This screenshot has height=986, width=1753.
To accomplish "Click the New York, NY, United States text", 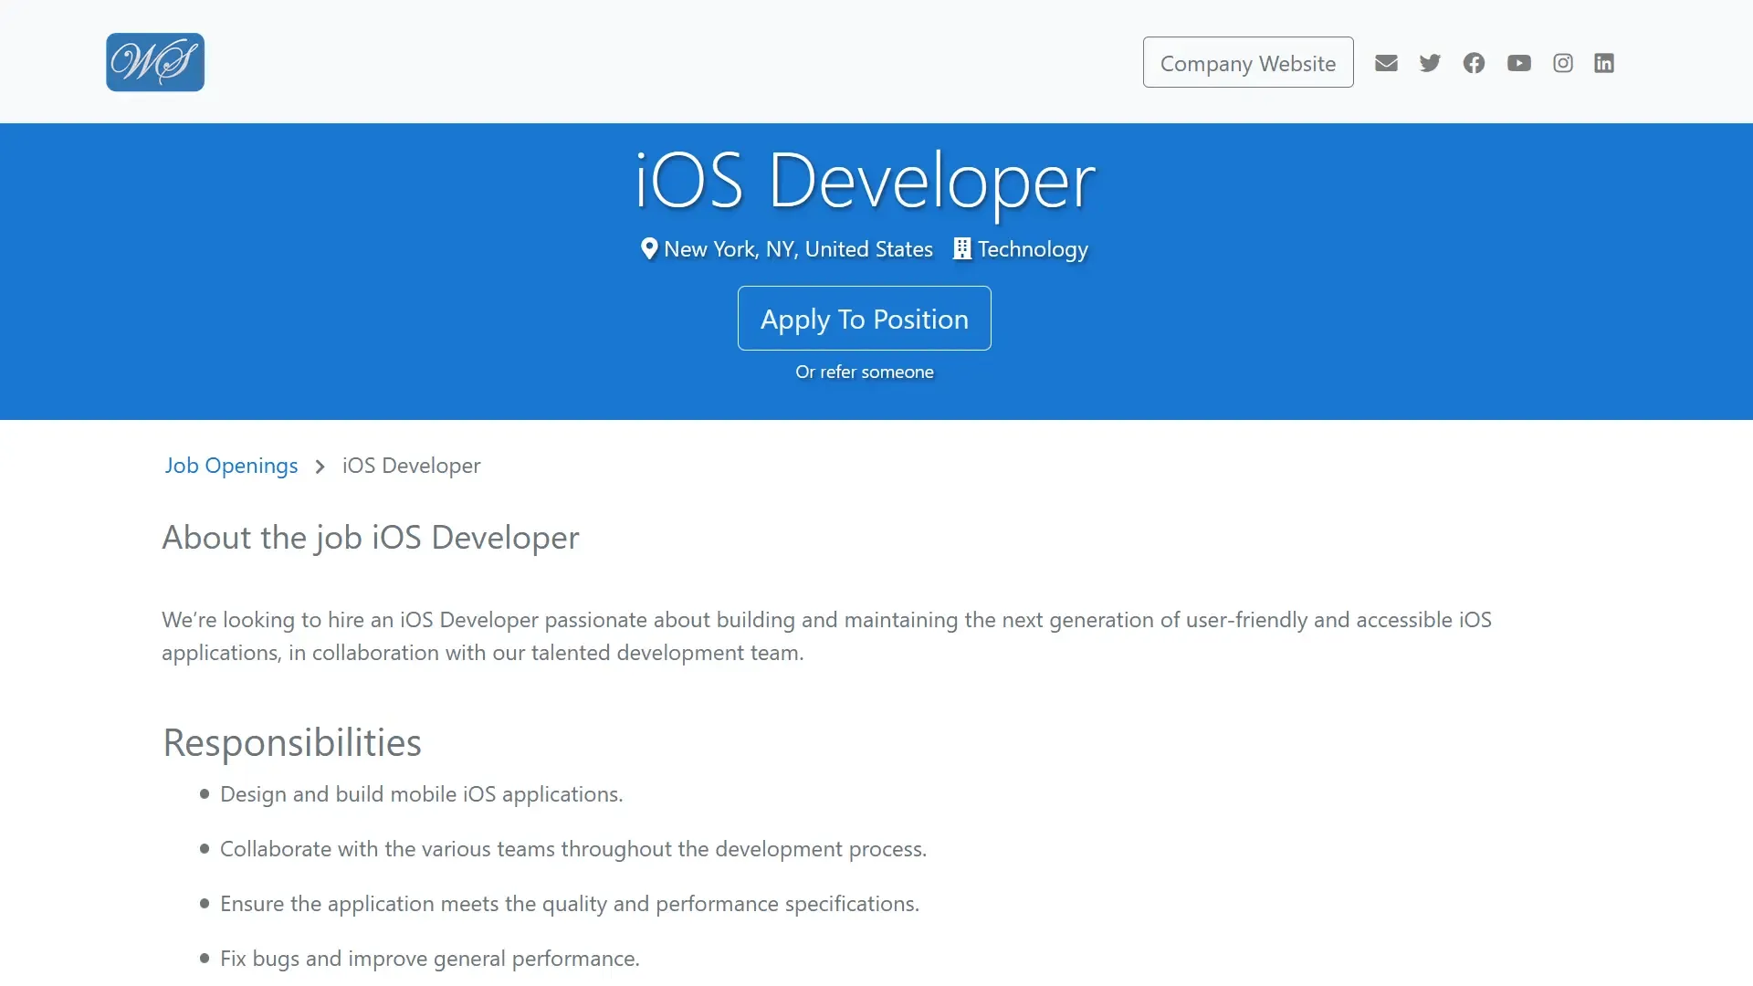I will 798,249.
